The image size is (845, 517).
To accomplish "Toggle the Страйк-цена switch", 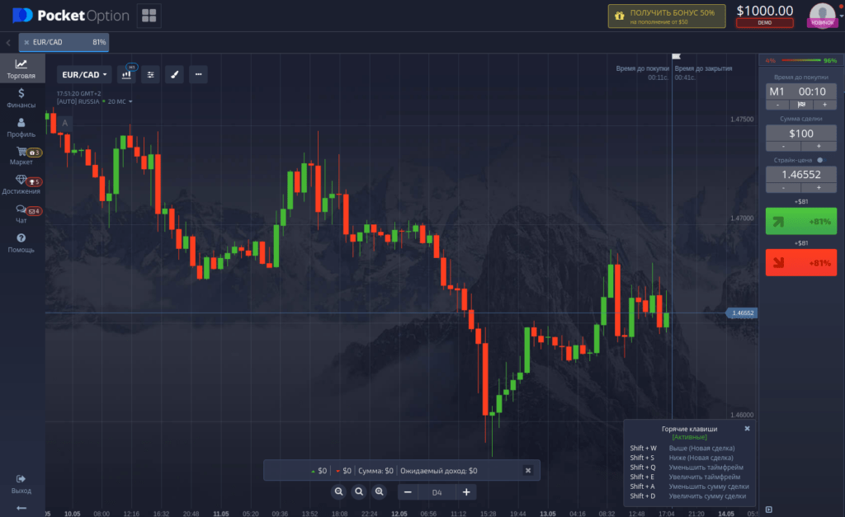I will click(x=819, y=160).
